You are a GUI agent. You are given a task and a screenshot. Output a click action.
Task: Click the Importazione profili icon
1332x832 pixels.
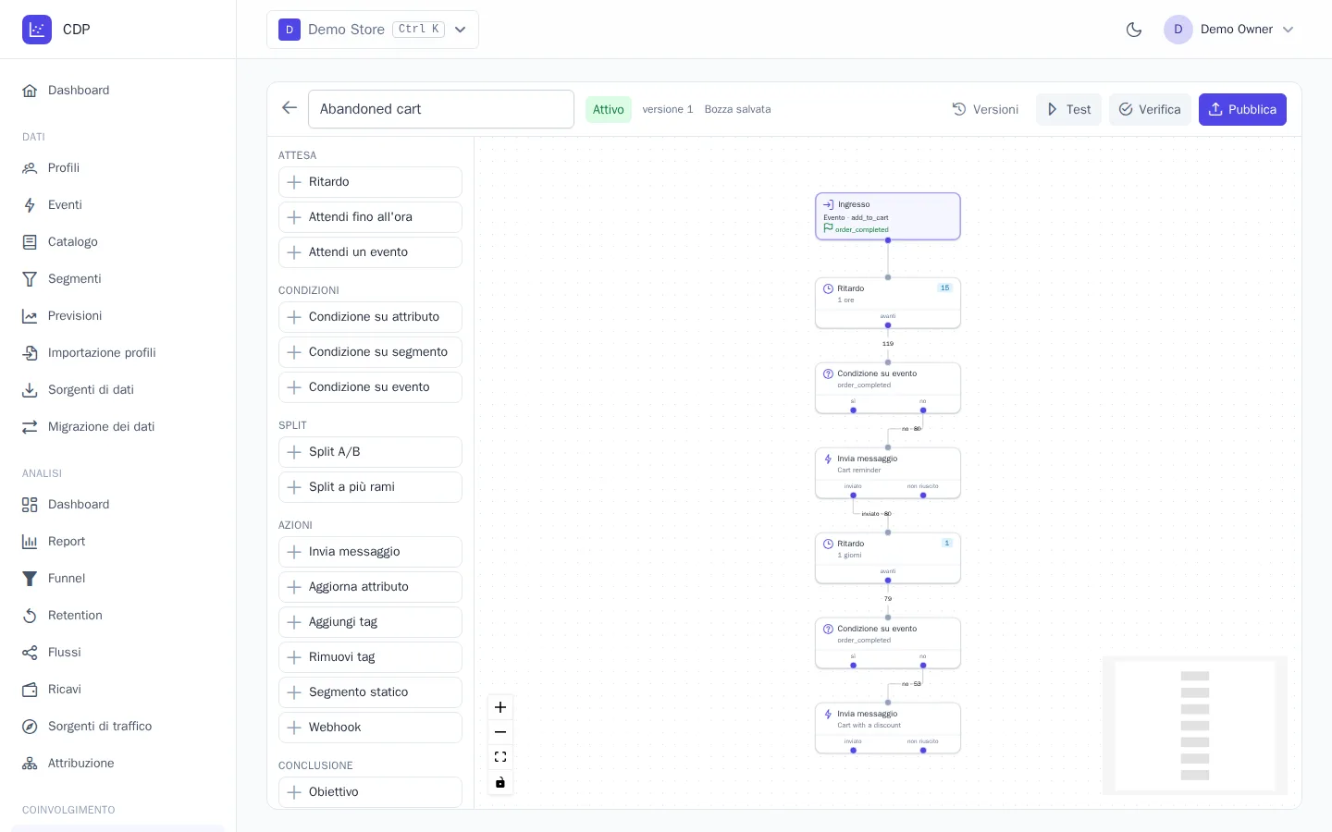[30, 353]
